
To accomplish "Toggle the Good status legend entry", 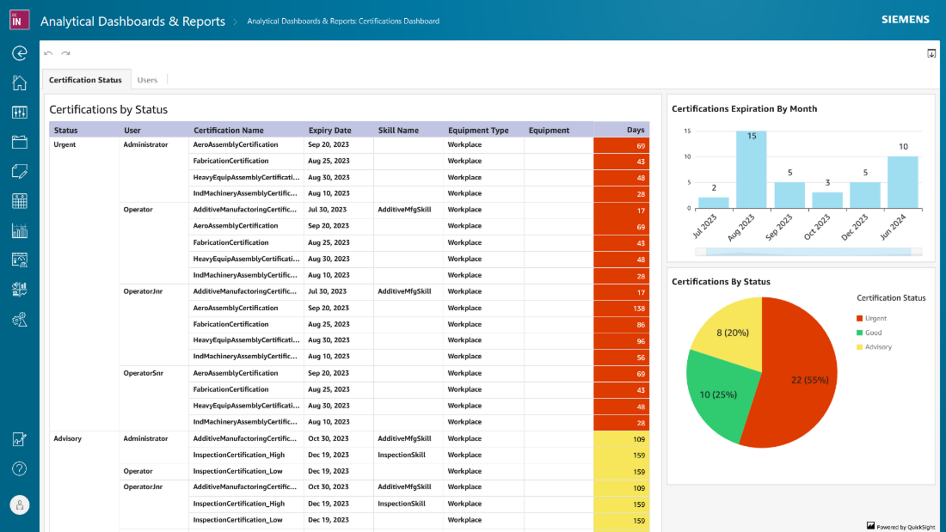I will [871, 332].
